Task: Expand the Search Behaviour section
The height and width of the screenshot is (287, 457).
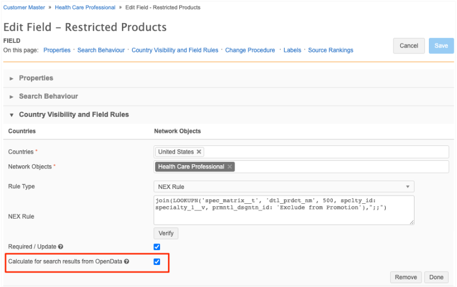Action: coord(48,96)
